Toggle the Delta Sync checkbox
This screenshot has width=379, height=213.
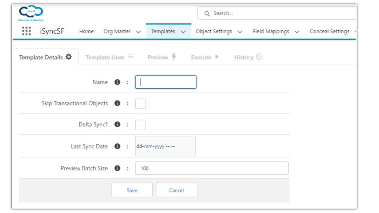point(140,125)
